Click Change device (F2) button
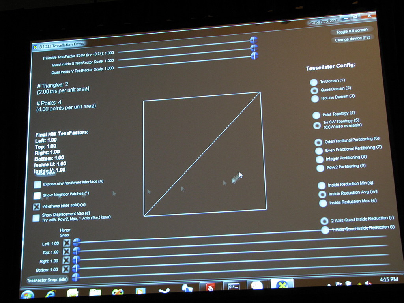Image resolution: width=404 pixels, height=303 pixels. tap(352, 39)
